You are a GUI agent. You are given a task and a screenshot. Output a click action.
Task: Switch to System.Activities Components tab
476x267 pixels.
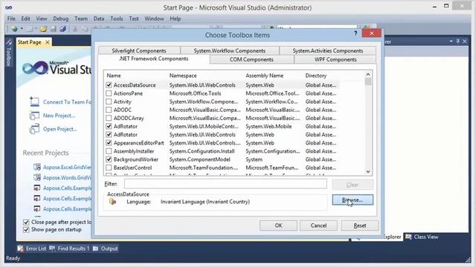(327, 50)
